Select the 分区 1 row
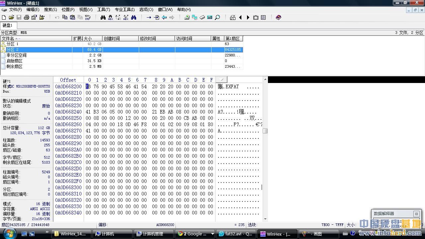The height and width of the screenshot is (239, 425). pyautogui.click(x=122, y=44)
